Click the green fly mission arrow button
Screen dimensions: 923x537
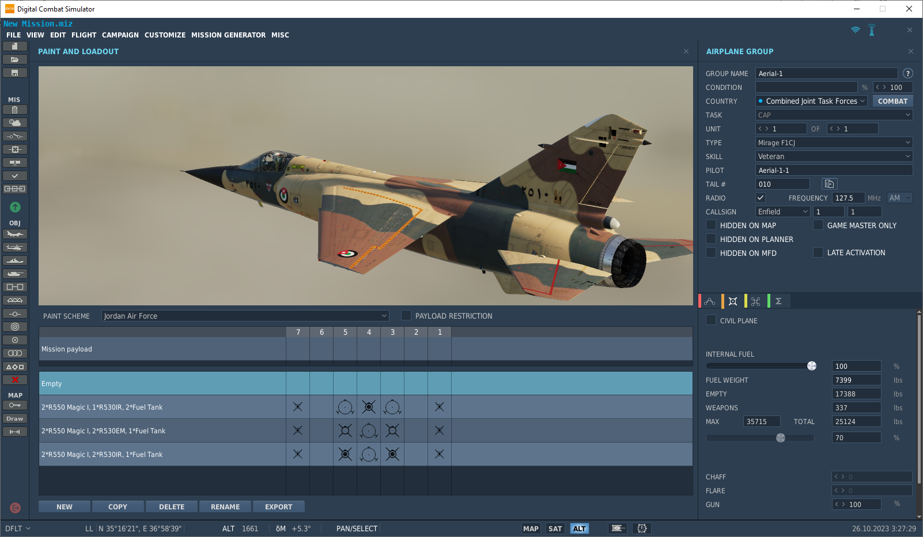[x=15, y=207]
